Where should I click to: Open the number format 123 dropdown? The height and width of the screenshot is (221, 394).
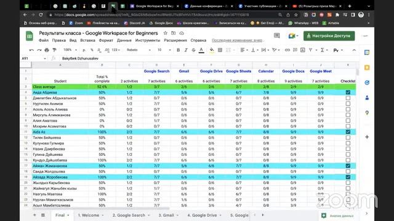click(x=116, y=50)
